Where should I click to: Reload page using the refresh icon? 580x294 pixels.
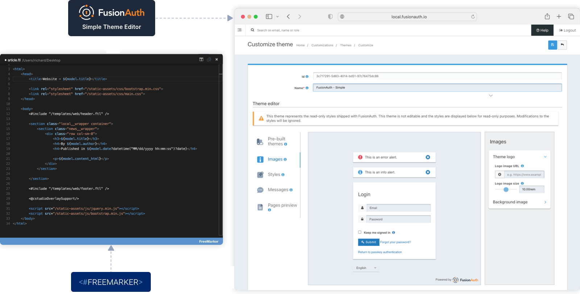473,17
